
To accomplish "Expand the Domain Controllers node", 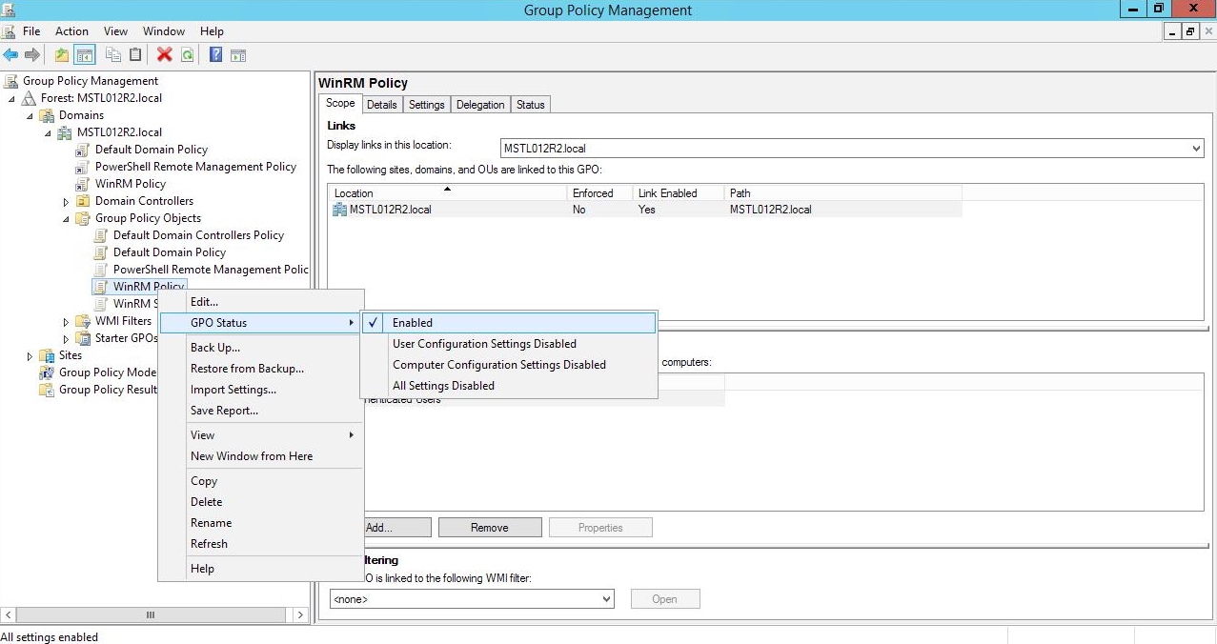I will (x=66, y=202).
